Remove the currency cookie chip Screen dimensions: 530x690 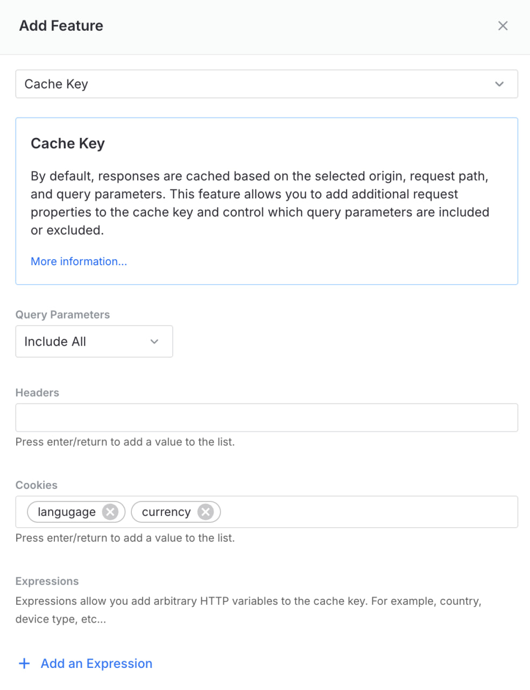(205, 512)
